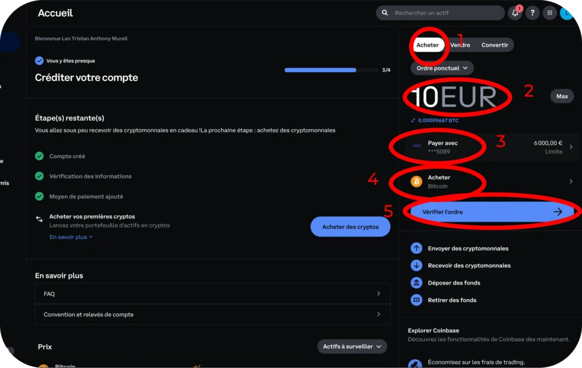Expand the En savoir plus link
The width and height of the screenshot is (582, 368).
(71, 237)
